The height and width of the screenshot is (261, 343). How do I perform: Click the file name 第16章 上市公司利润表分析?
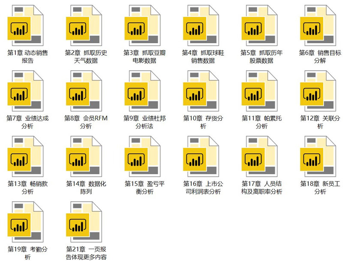coord(203,187)
